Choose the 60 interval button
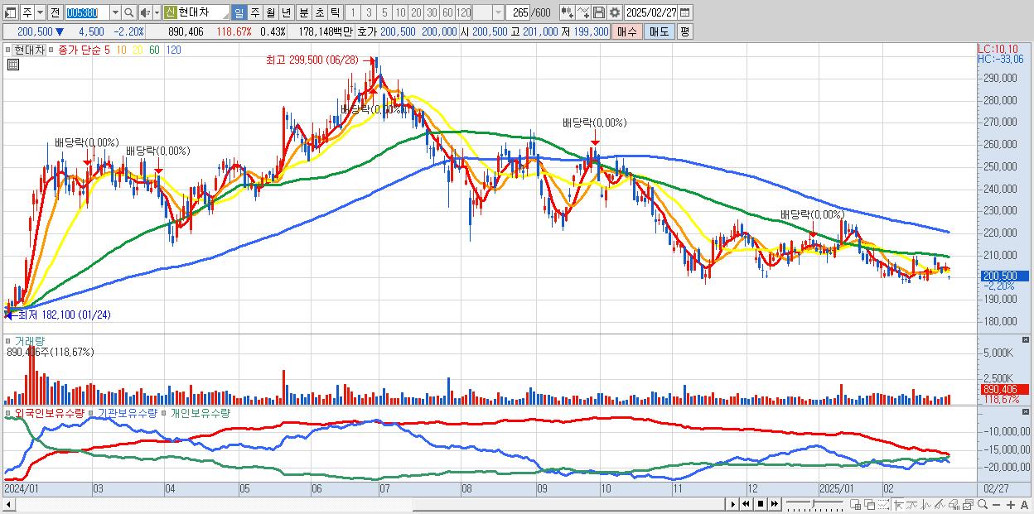Viewport: 1034px width, 514px height. click(447, 12)
